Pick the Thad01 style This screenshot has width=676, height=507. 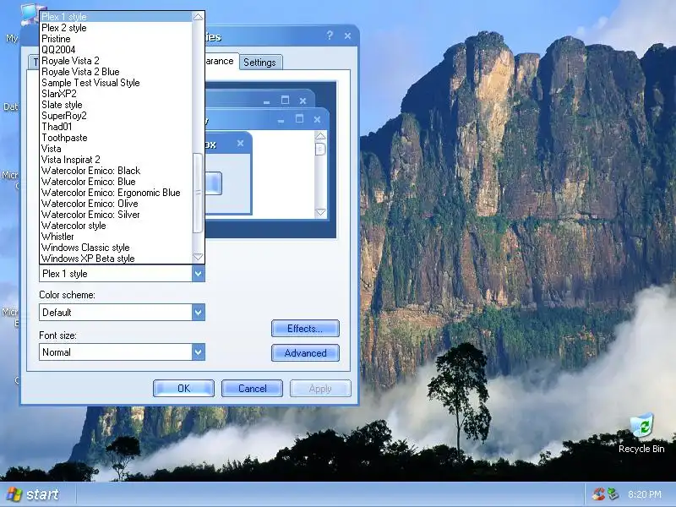[116, 127]
